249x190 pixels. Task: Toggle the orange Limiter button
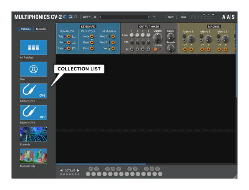pos(155,49)
